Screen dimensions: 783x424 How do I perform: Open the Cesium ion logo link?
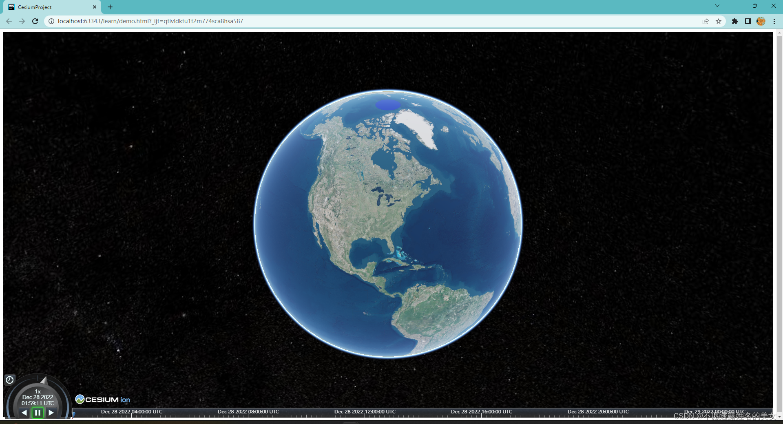[x=103, y=400]
